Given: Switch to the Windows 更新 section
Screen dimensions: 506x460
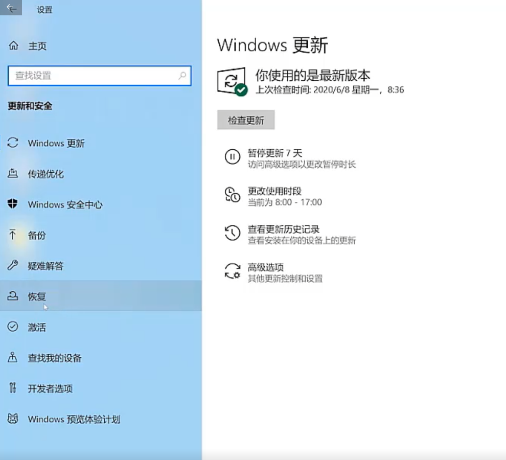Looking at the screenshot, I should tap(56, 144).
